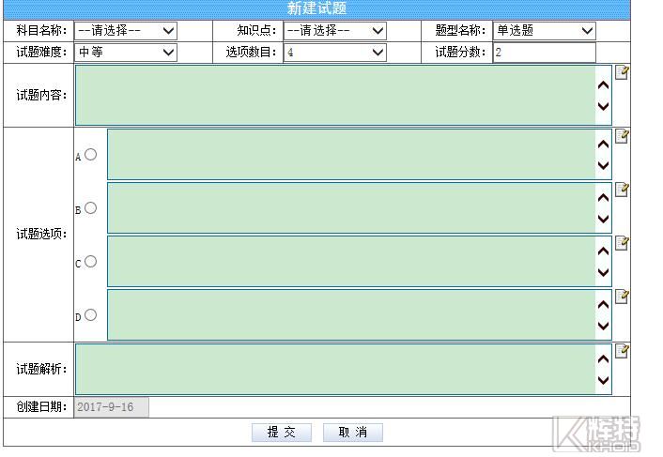663x457 pixels.
Task: Open editor icon beside option A
Action: pyautogui.click(x=622, y=137)
